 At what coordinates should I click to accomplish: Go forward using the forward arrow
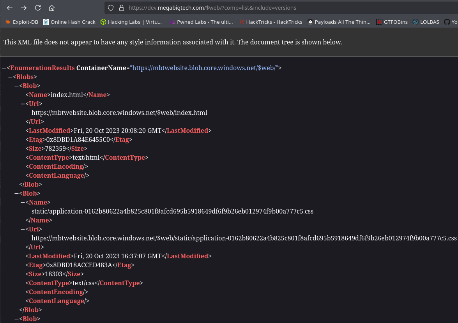(x=23, y=7)
